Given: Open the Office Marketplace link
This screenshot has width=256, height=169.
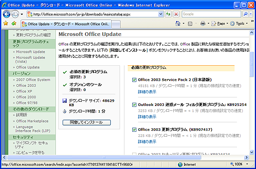Looking at the screenshot, I should point(32,121).
